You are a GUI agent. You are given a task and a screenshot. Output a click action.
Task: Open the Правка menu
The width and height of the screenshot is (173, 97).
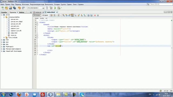click(x=8, y=4)
